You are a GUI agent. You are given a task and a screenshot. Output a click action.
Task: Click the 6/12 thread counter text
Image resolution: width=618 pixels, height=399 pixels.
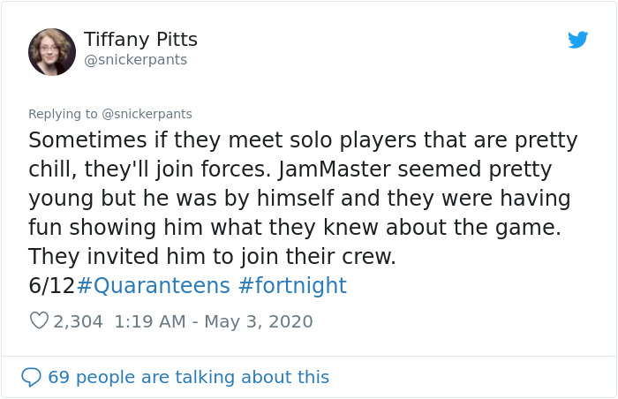(52, 286)
